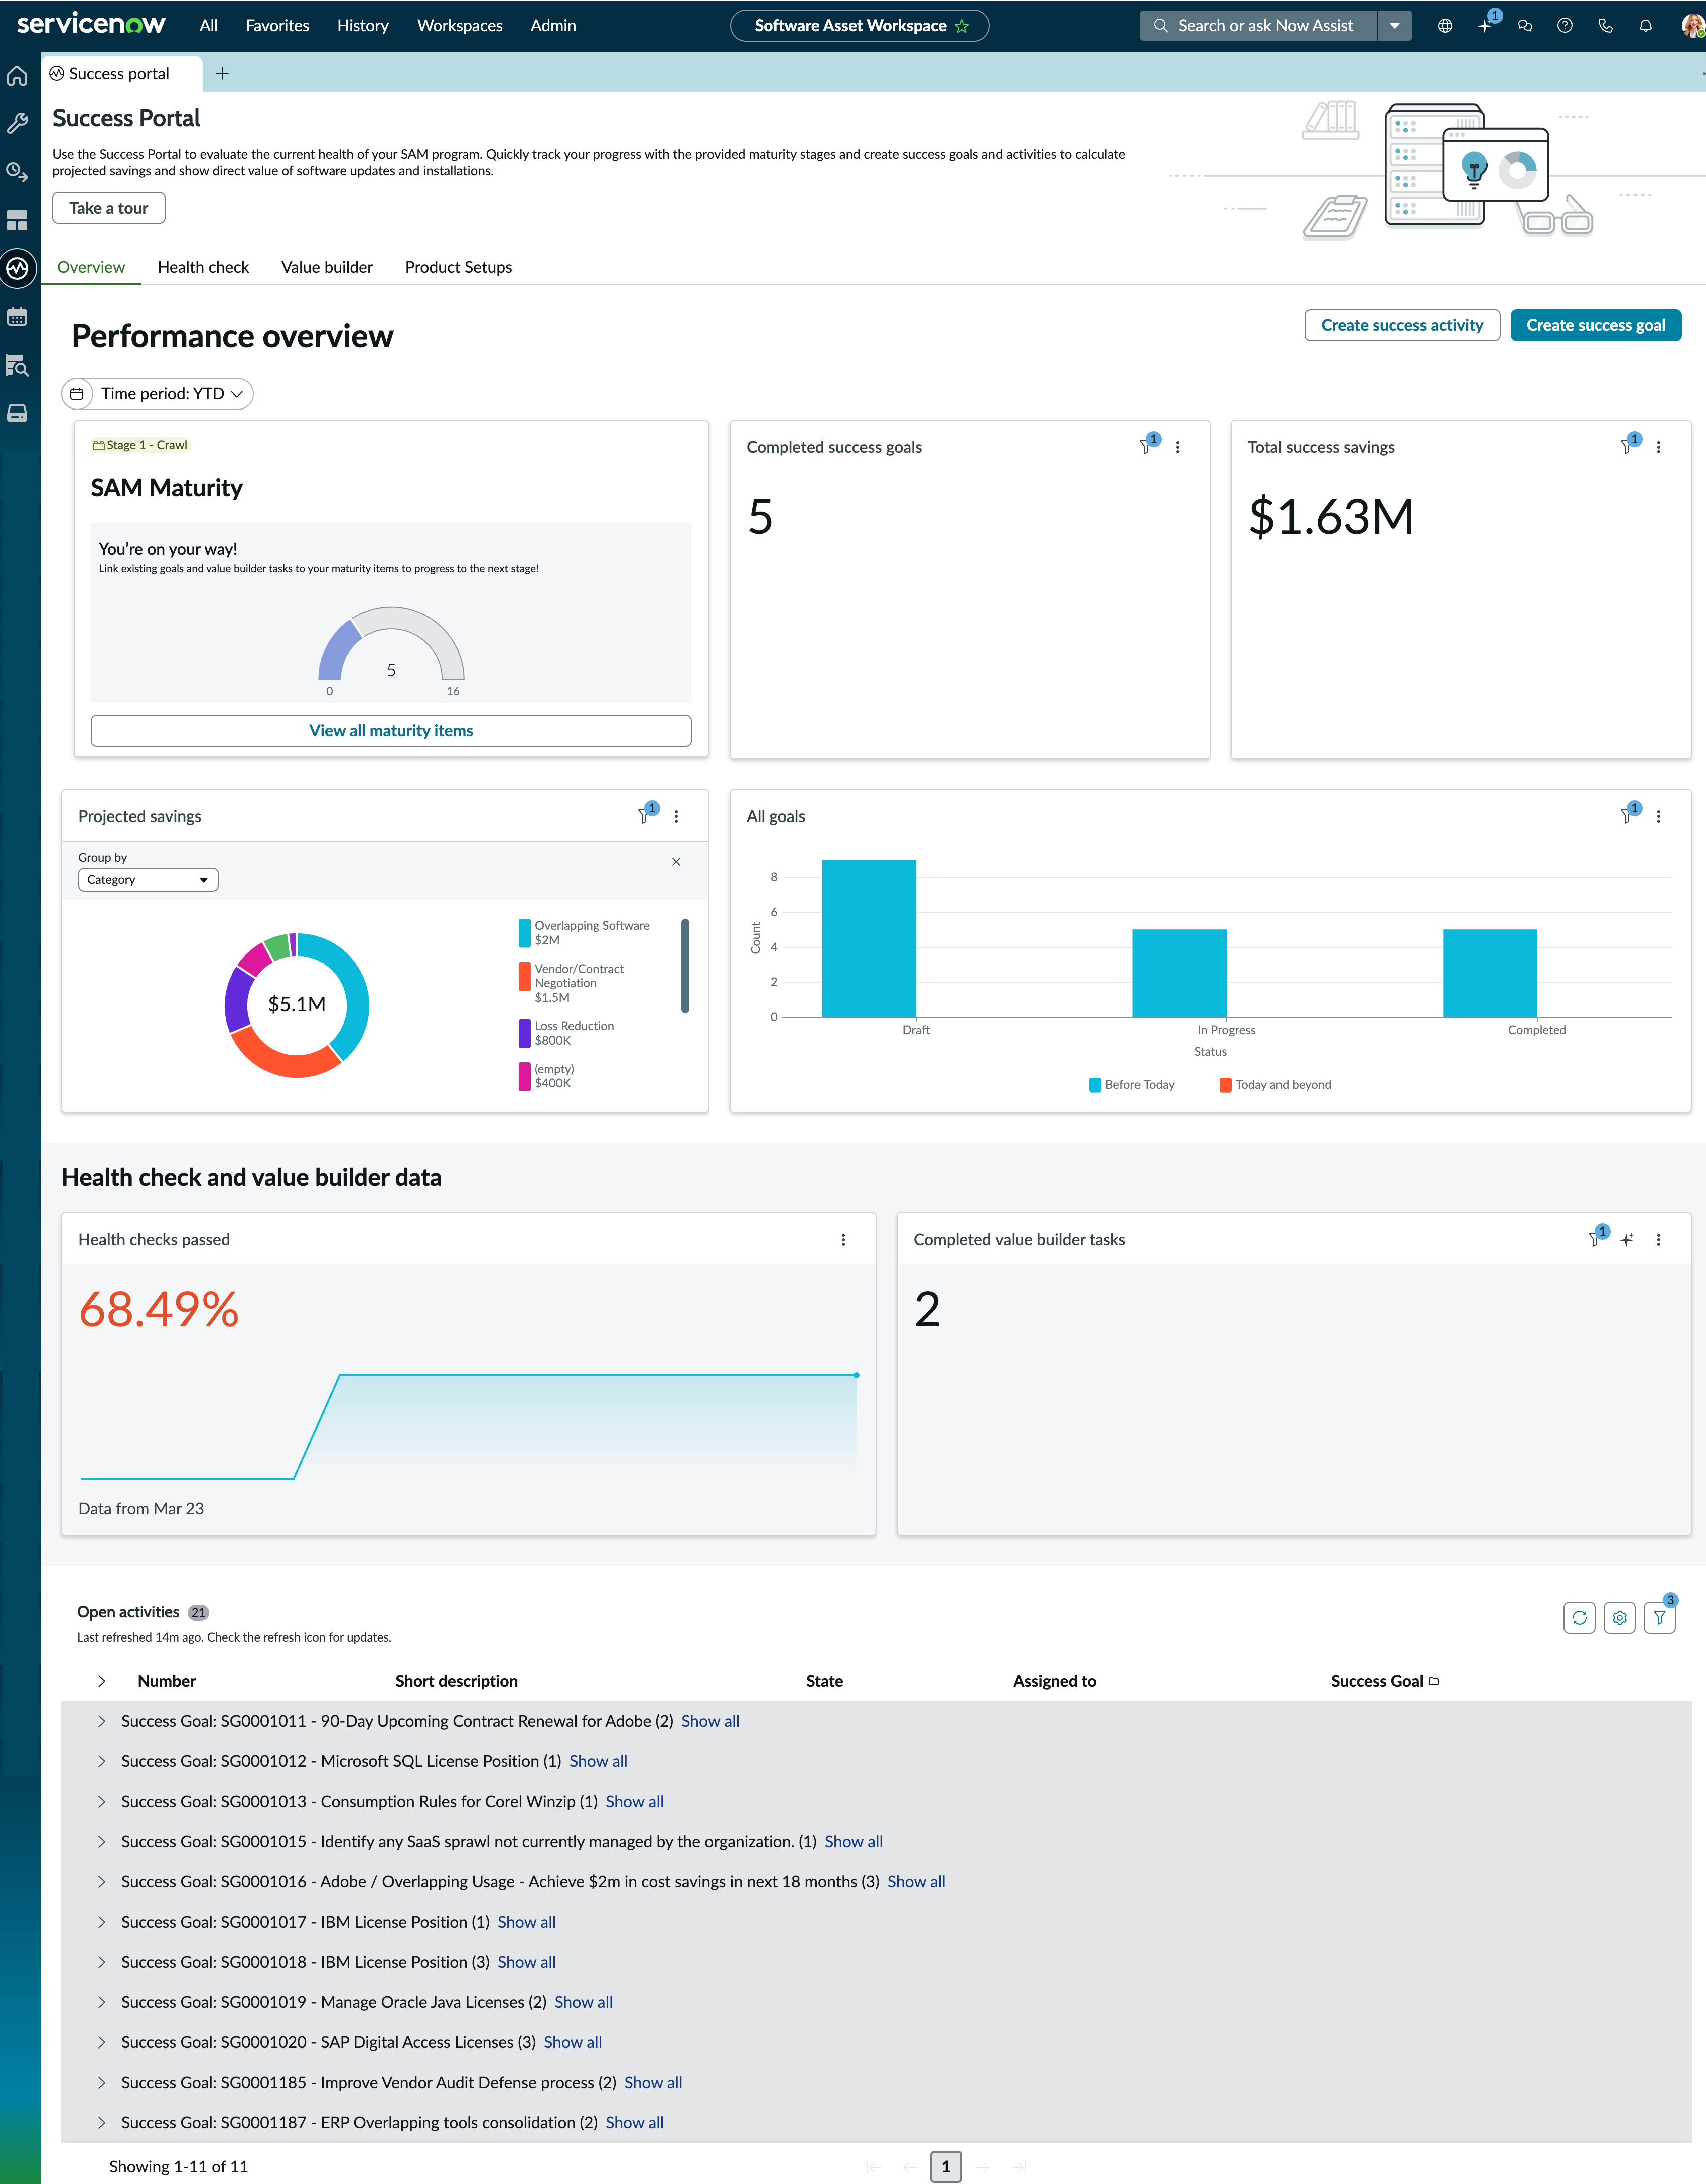
Task: Refresh the Open activities list
Action: [1580, 1617]
